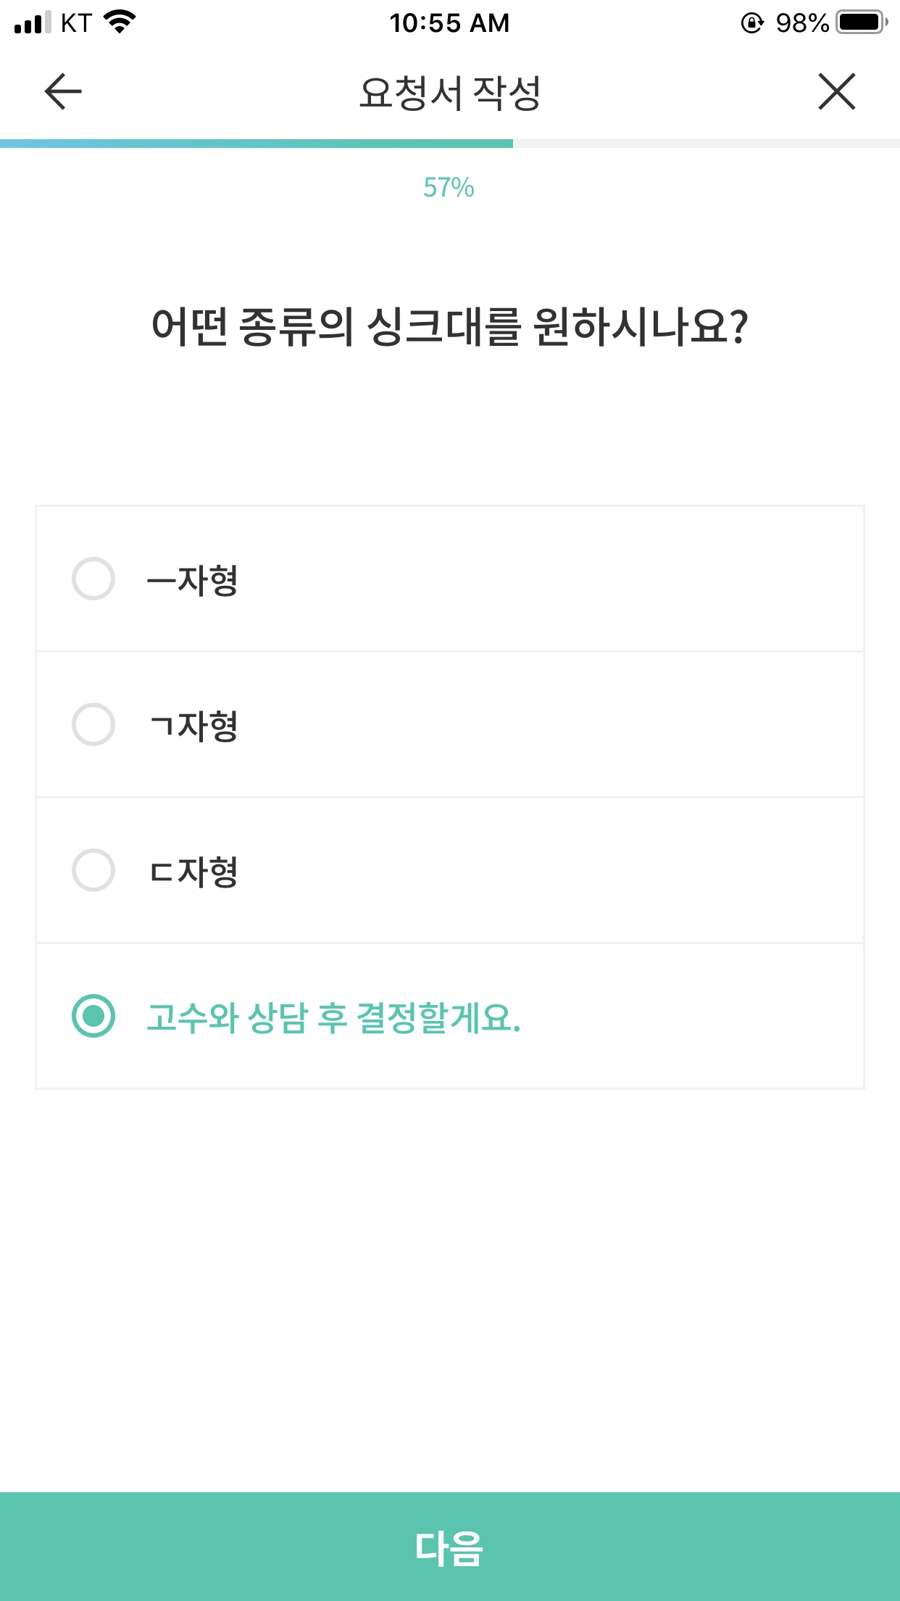Close the 요청서 작성 form

[x=836, y=92]
